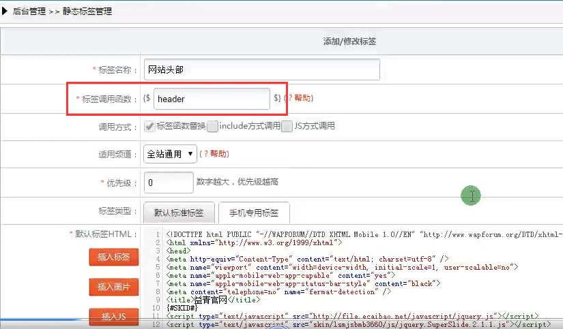Click code line 3 with head tag
563x329 pixels.
tap(178, 251)
